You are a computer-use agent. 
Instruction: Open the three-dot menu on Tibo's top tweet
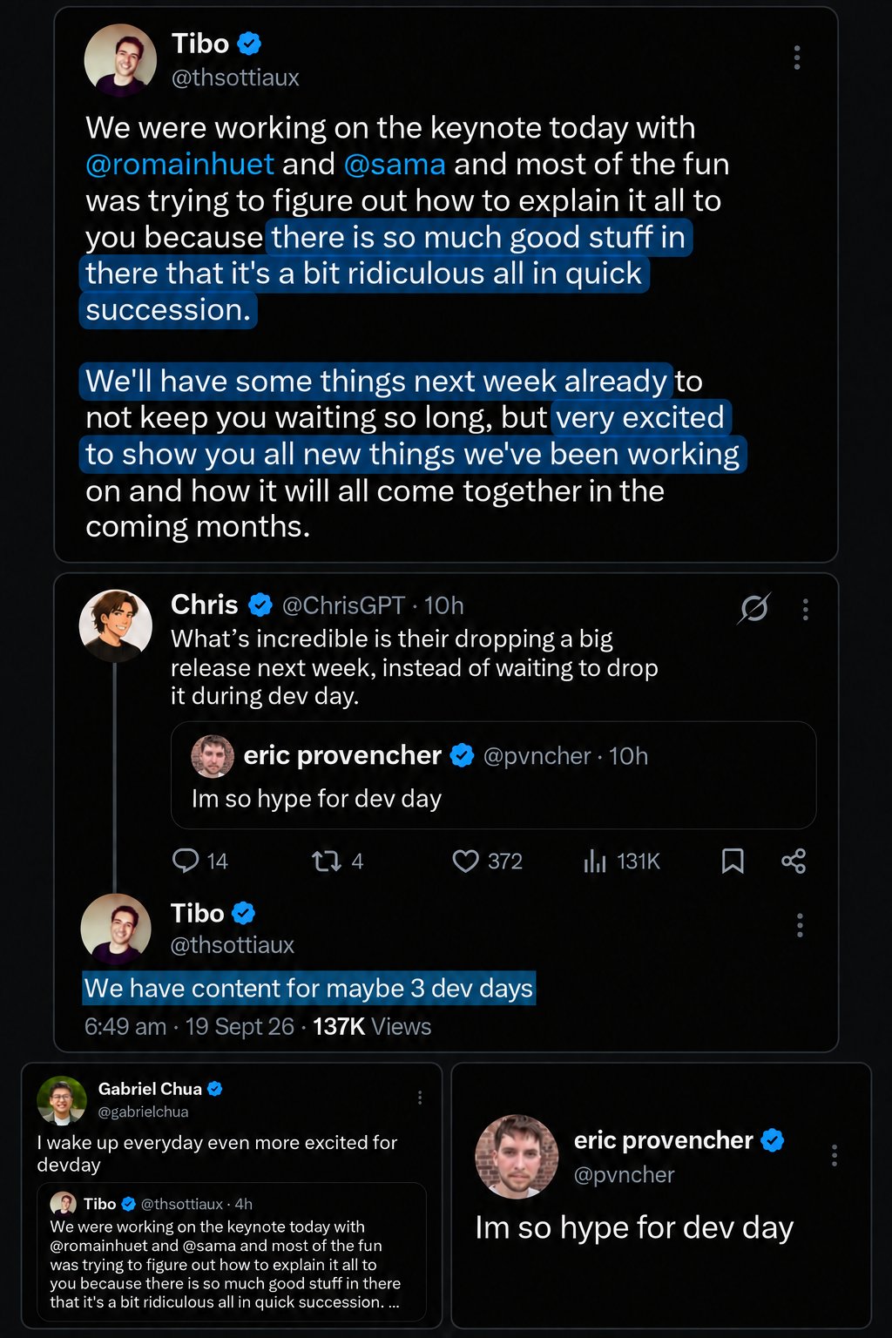(x=797, y=57)
